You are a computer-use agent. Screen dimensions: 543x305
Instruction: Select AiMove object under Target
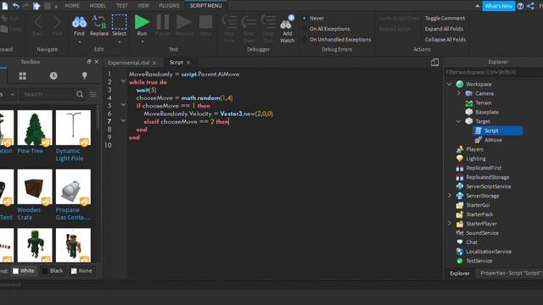click(493, 140)
